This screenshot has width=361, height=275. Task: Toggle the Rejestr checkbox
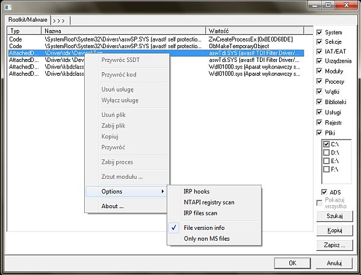click(x=319, y=122)
